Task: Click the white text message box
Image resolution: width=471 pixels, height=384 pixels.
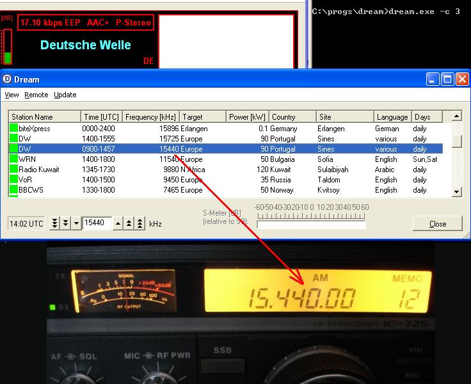Action: click(x=227, y=42)
